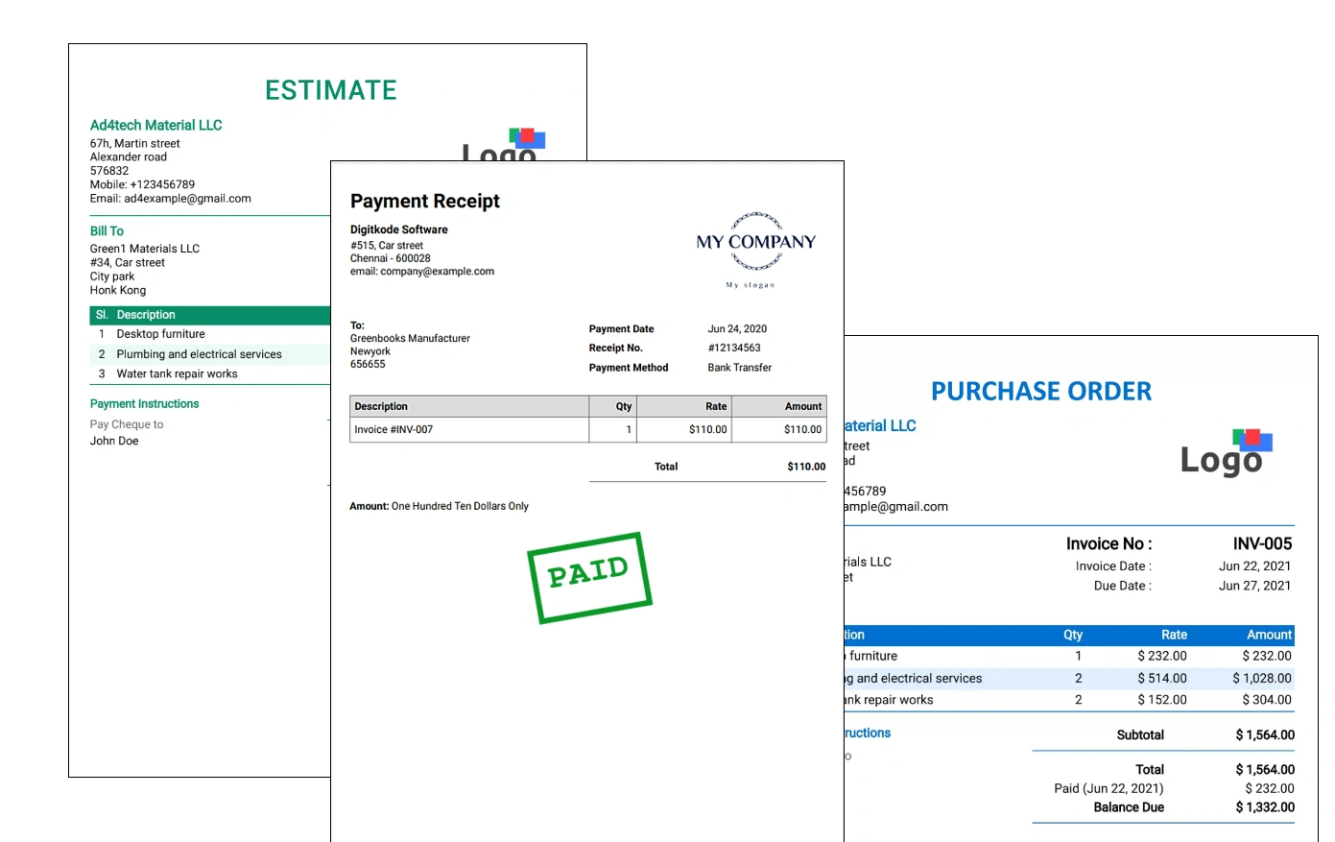Viewport: 1335px width, 842px height.
Task: Click the Balance Due amount of $1,332.00
Action: click(x=1265, y=807)
